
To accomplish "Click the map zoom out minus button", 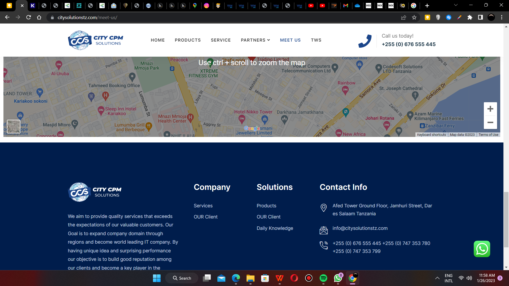I will click(x=490, y=122).
